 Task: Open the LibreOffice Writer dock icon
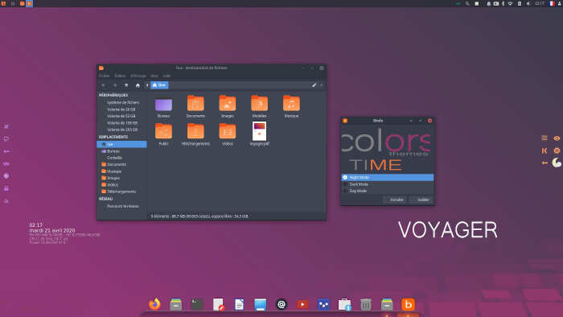239,304
